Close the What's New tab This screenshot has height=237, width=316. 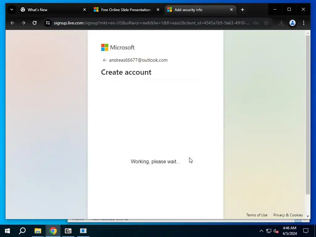pos(85,10)
